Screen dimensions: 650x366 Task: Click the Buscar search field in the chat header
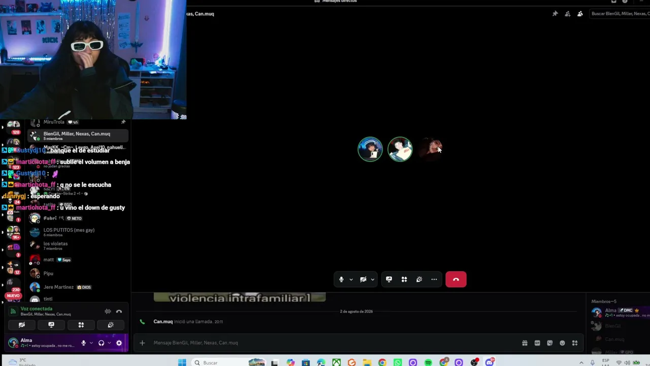pyautogui.click(x=619, y=14)
